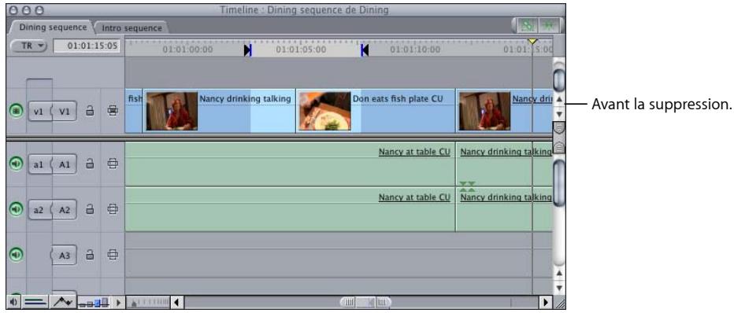The height and width of the screenshot is (313, 734).
Task: Click the V1 destination control
Action: coord(64,112)
